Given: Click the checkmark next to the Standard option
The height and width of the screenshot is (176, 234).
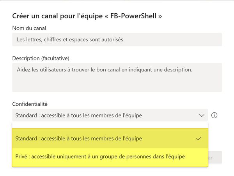Looking at the screenshot, I should (x=199, y=139).
